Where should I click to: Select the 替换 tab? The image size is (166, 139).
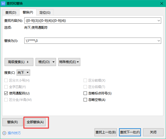28,12
